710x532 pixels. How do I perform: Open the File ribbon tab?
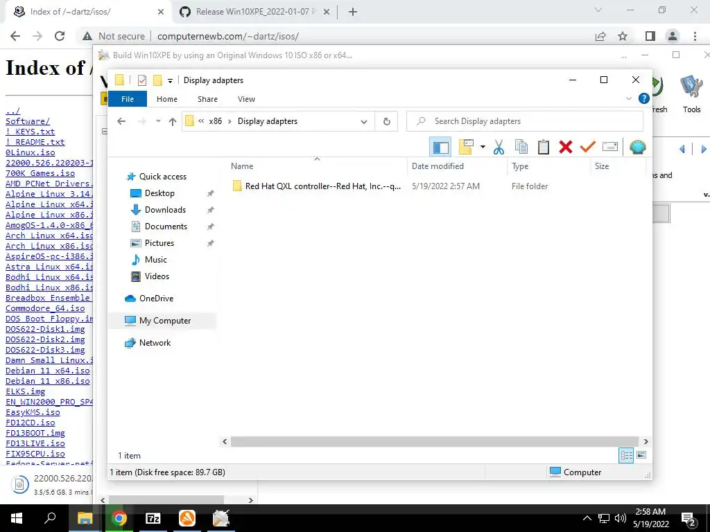click(x=128, y=99)
